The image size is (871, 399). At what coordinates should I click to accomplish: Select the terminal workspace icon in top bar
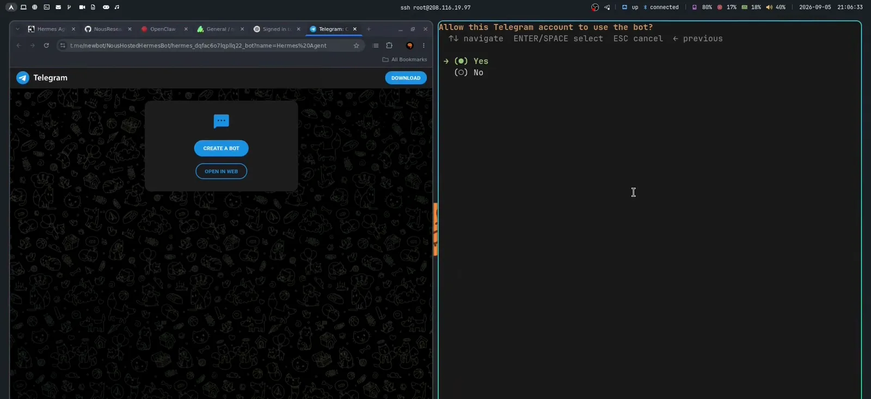tap(47, 7)
